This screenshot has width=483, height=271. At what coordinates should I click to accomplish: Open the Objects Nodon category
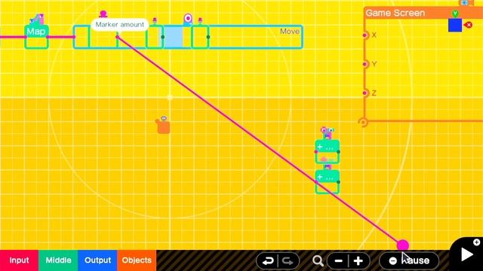(137, 260)
